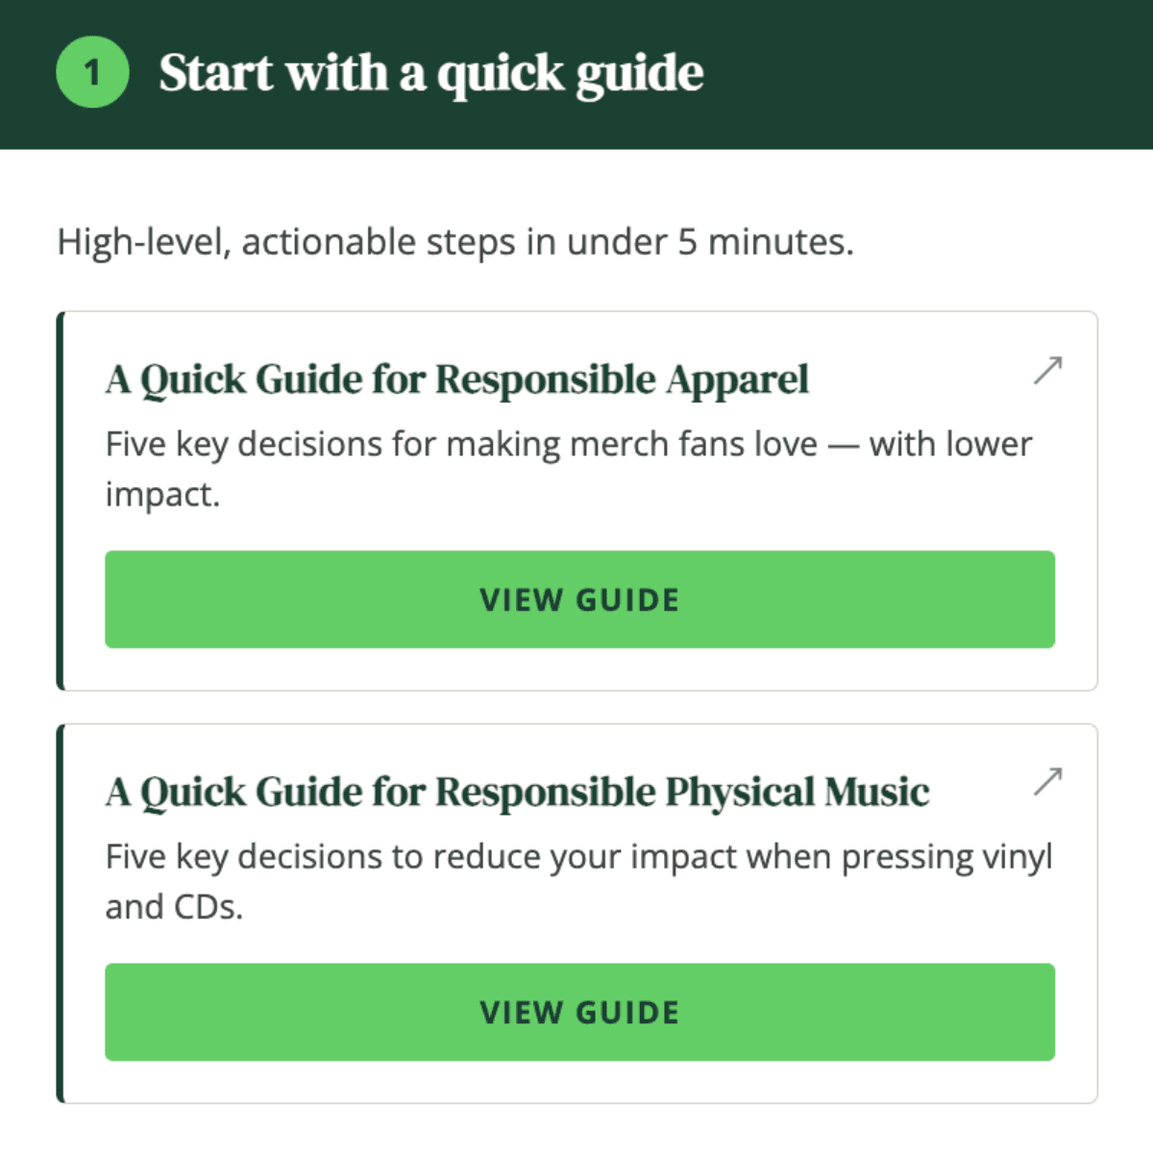Click the words "Physical Music" in second card title
Screen dimensions: 1153x1153
click(797, 792)
